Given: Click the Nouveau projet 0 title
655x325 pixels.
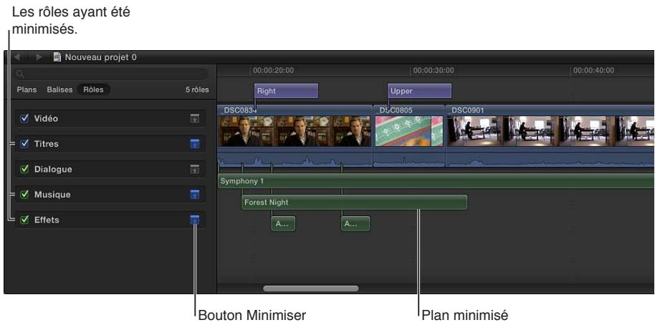Looking at the screenshot, I should pos(100,57).
